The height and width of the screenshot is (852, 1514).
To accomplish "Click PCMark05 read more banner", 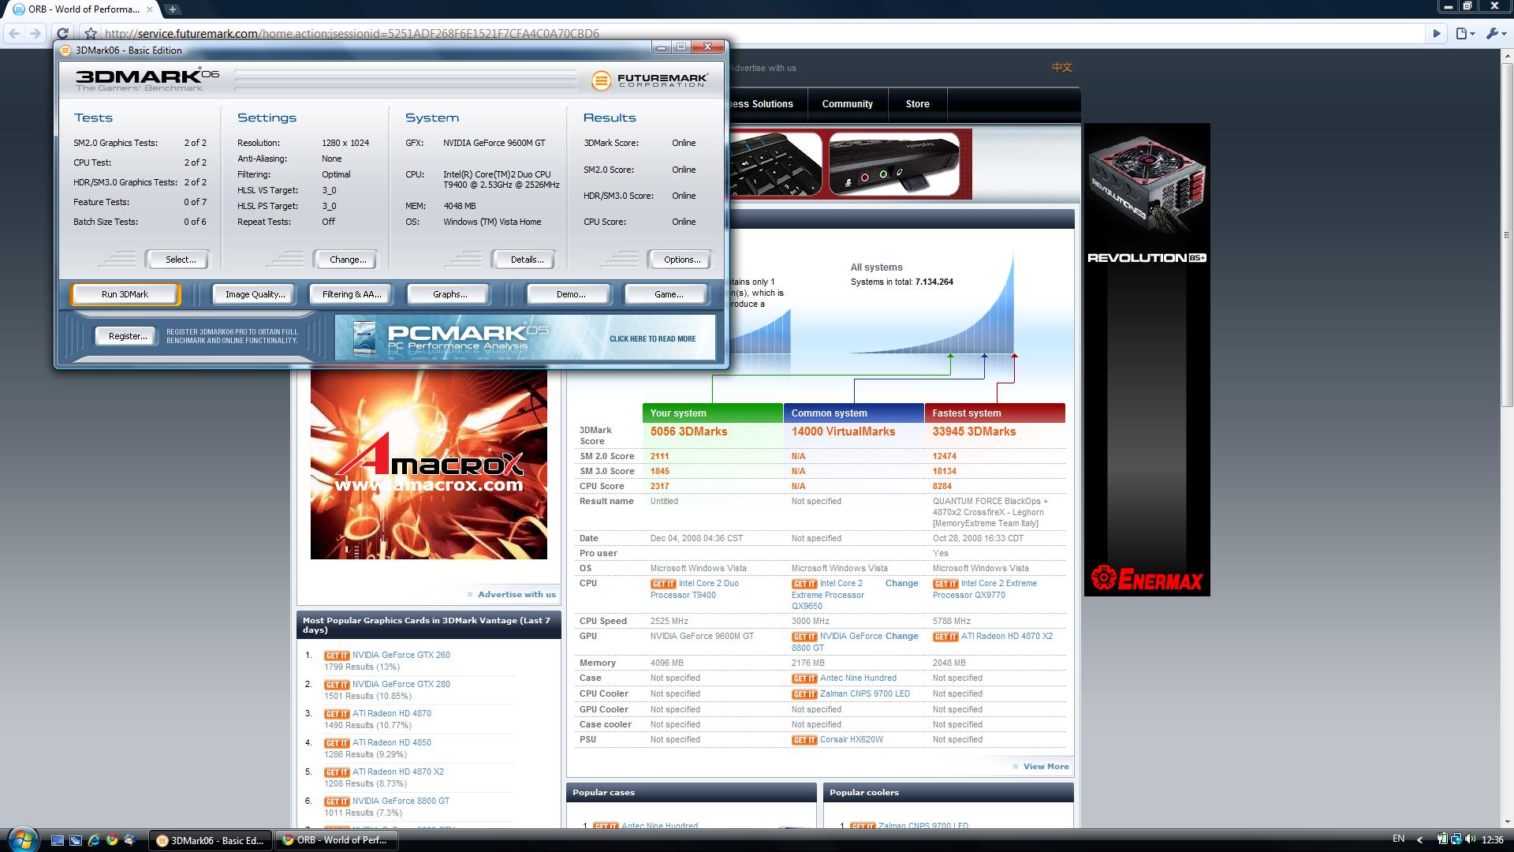I will [x=525, y=338].
